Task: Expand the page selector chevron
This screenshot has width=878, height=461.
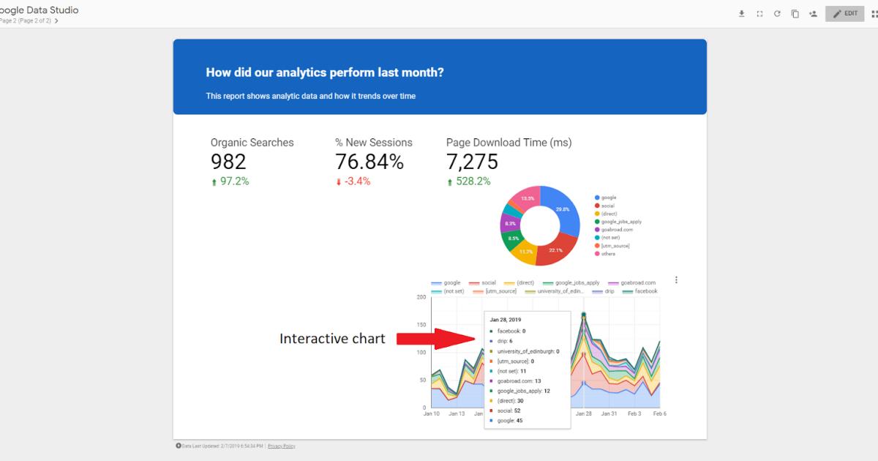Action: coord(55,20)
